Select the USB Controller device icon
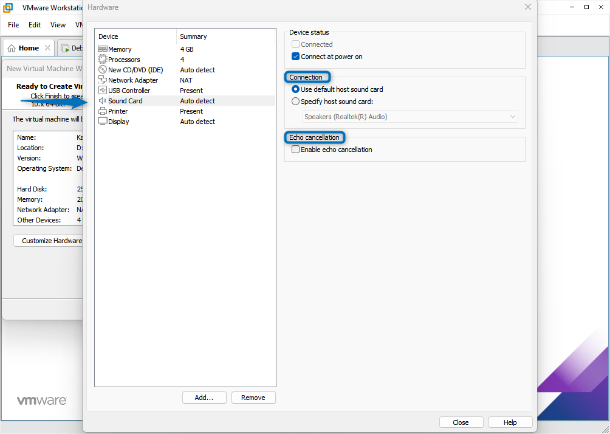This screenshot has height=434, width=610. point(102,90)
